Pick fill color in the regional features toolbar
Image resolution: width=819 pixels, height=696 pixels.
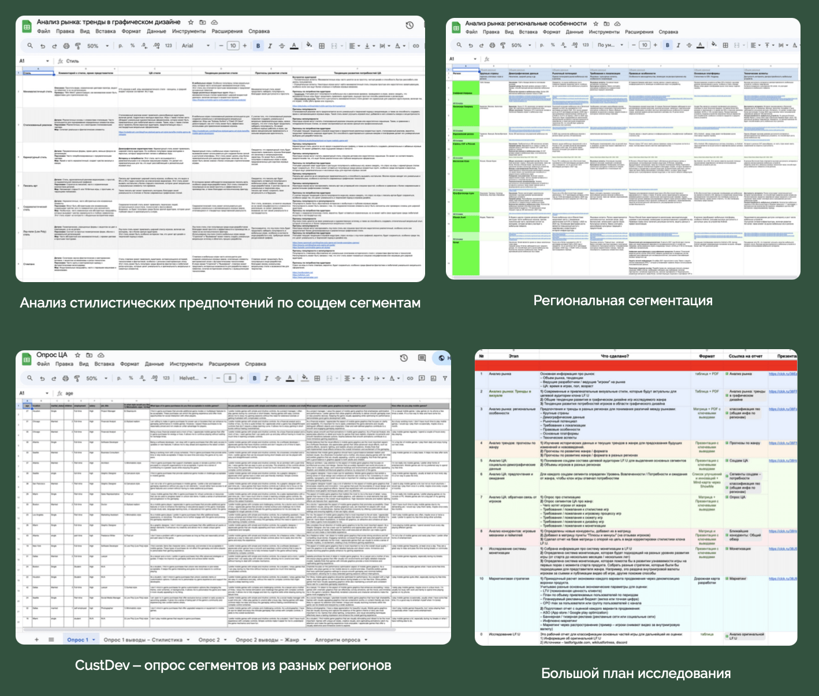click(714, 45)
